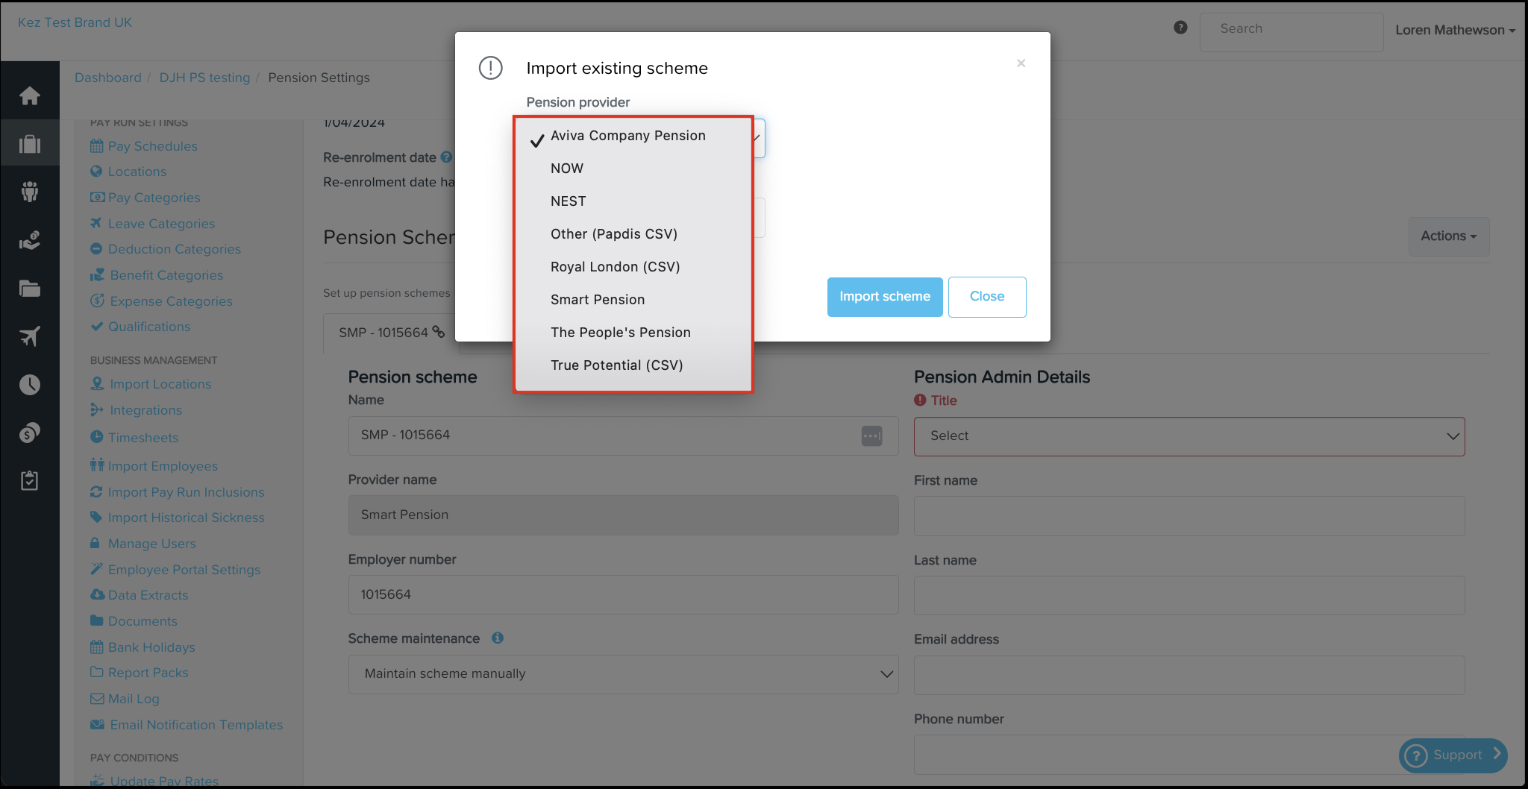Open the Scheme maintenance dropdown
Viewport: 1528px width, 789px height.
click(x=623, y=674)
